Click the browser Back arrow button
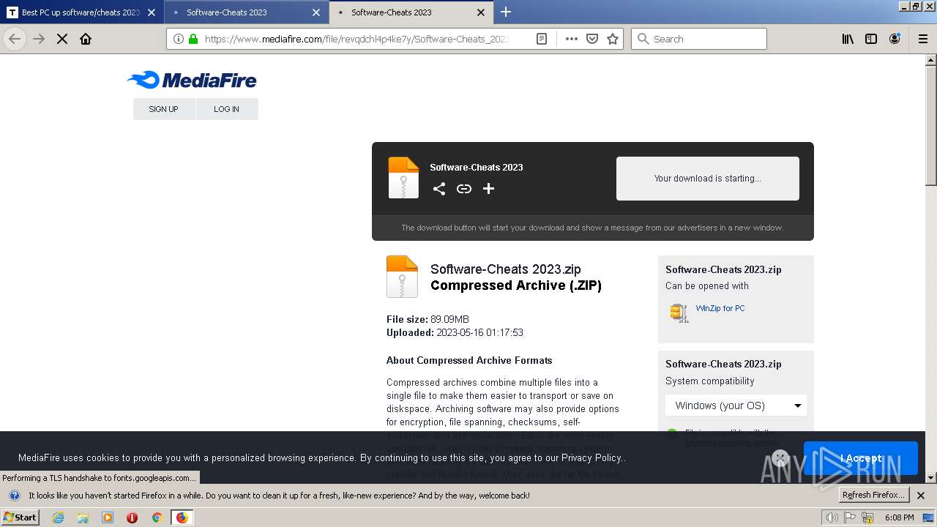The height and width of the screenshot is (527, 937). [x=15, y=39]
